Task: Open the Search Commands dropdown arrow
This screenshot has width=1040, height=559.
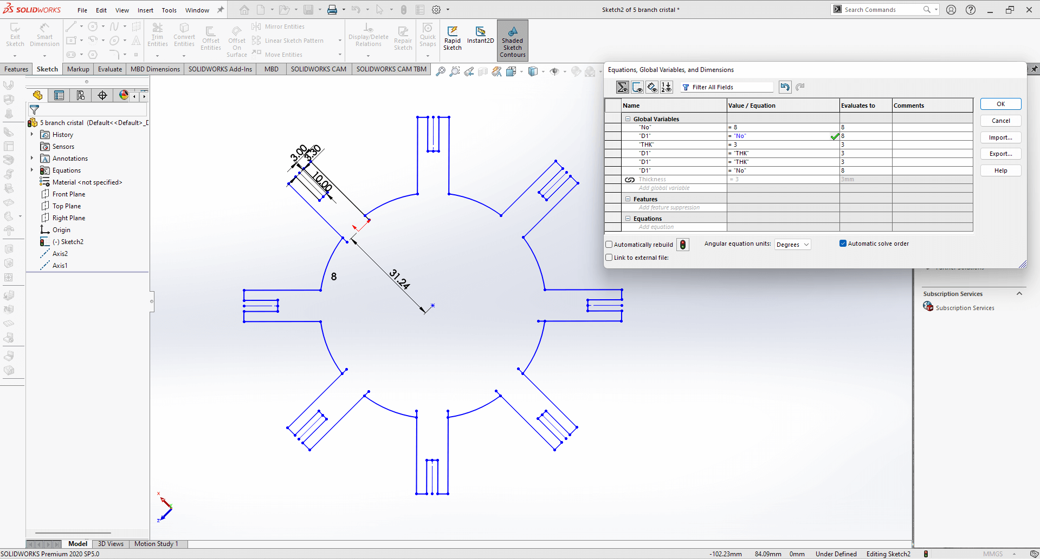Action: pyautogui.click(x=936, y=10)
